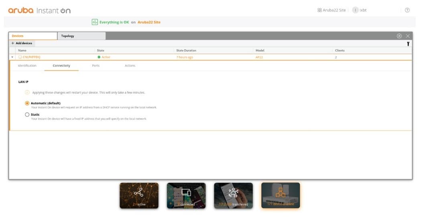Click the Aruba22 Site grid icon
This screenshot has width=437, height=217.
pyautogui.click(x=319, y=10)
